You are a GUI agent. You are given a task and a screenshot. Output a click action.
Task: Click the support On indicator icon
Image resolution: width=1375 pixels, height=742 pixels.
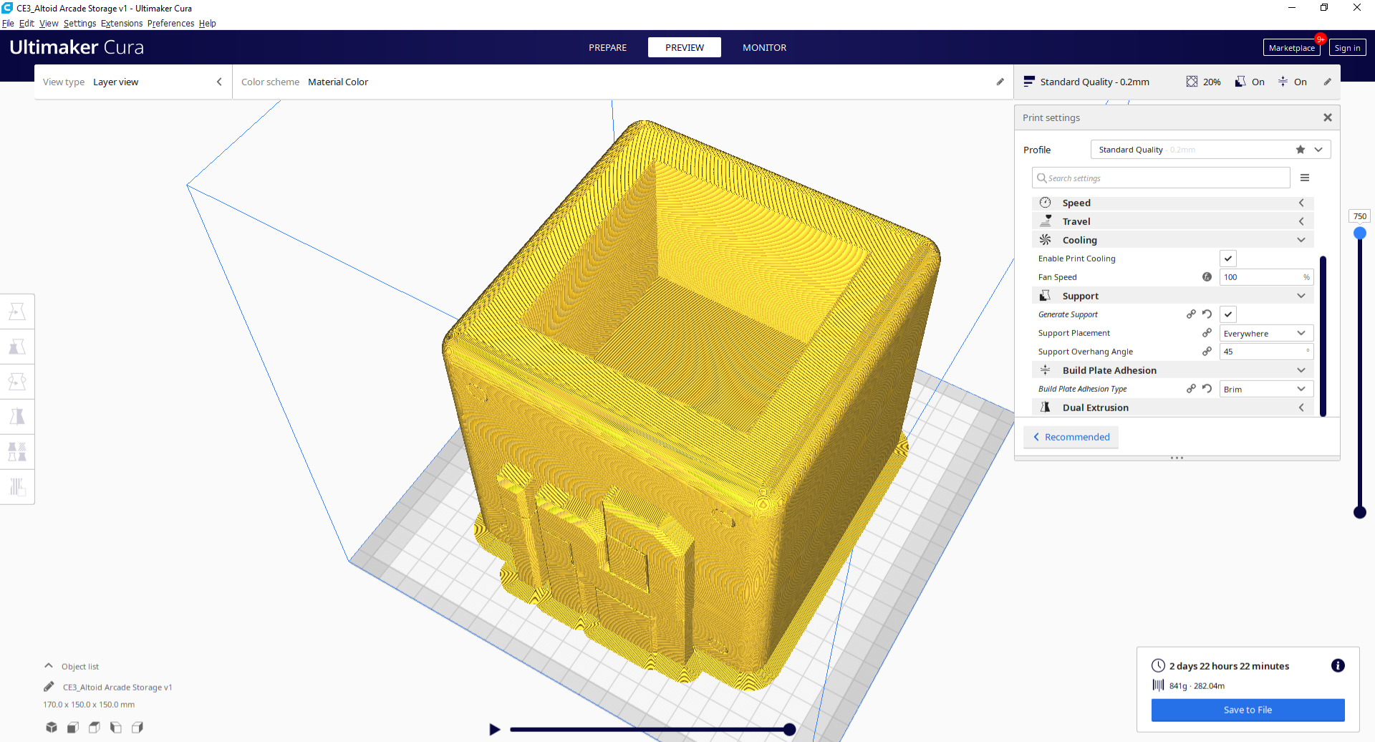tap(1240, 82)
